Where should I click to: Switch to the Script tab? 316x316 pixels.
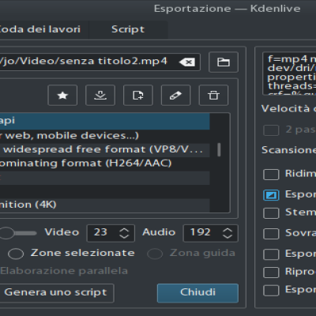(x=128, y=29)
